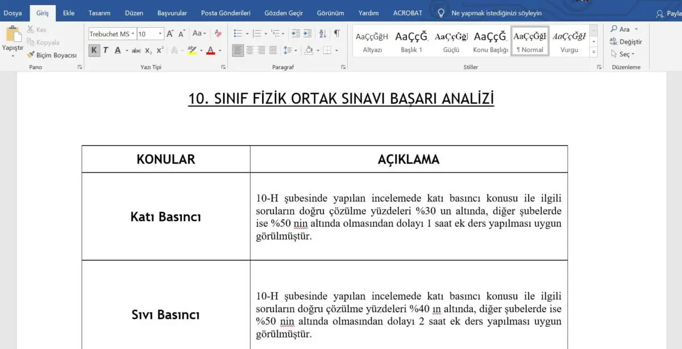The image size is (682, 349).
Task: Click the Ara find button
Action: tap(624, 29)
